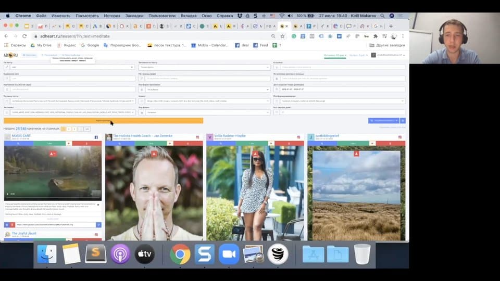Click the red delete button on the MUSIC CART card

[87, 144]
